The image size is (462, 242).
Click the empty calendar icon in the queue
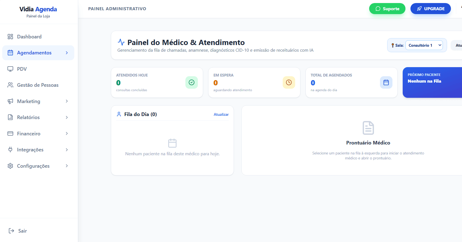coord(172,143)
